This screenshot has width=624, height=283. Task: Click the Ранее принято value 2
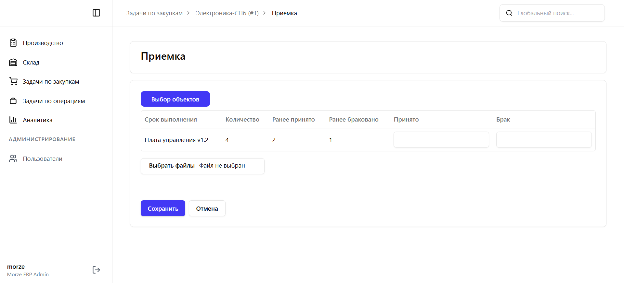[x=274, y=140]
